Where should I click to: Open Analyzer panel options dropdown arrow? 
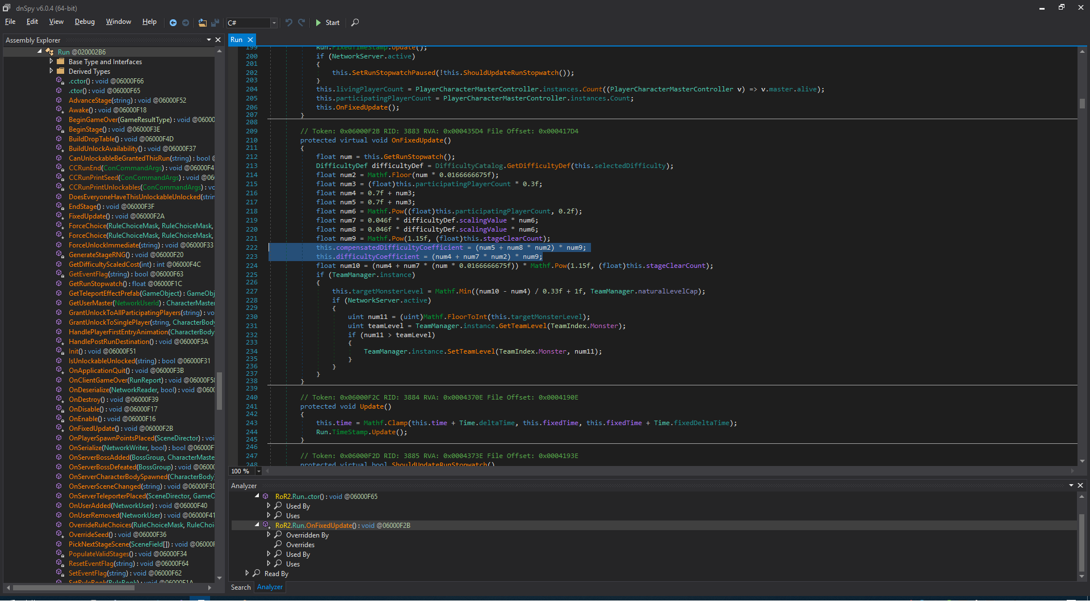pos(1071,485)
